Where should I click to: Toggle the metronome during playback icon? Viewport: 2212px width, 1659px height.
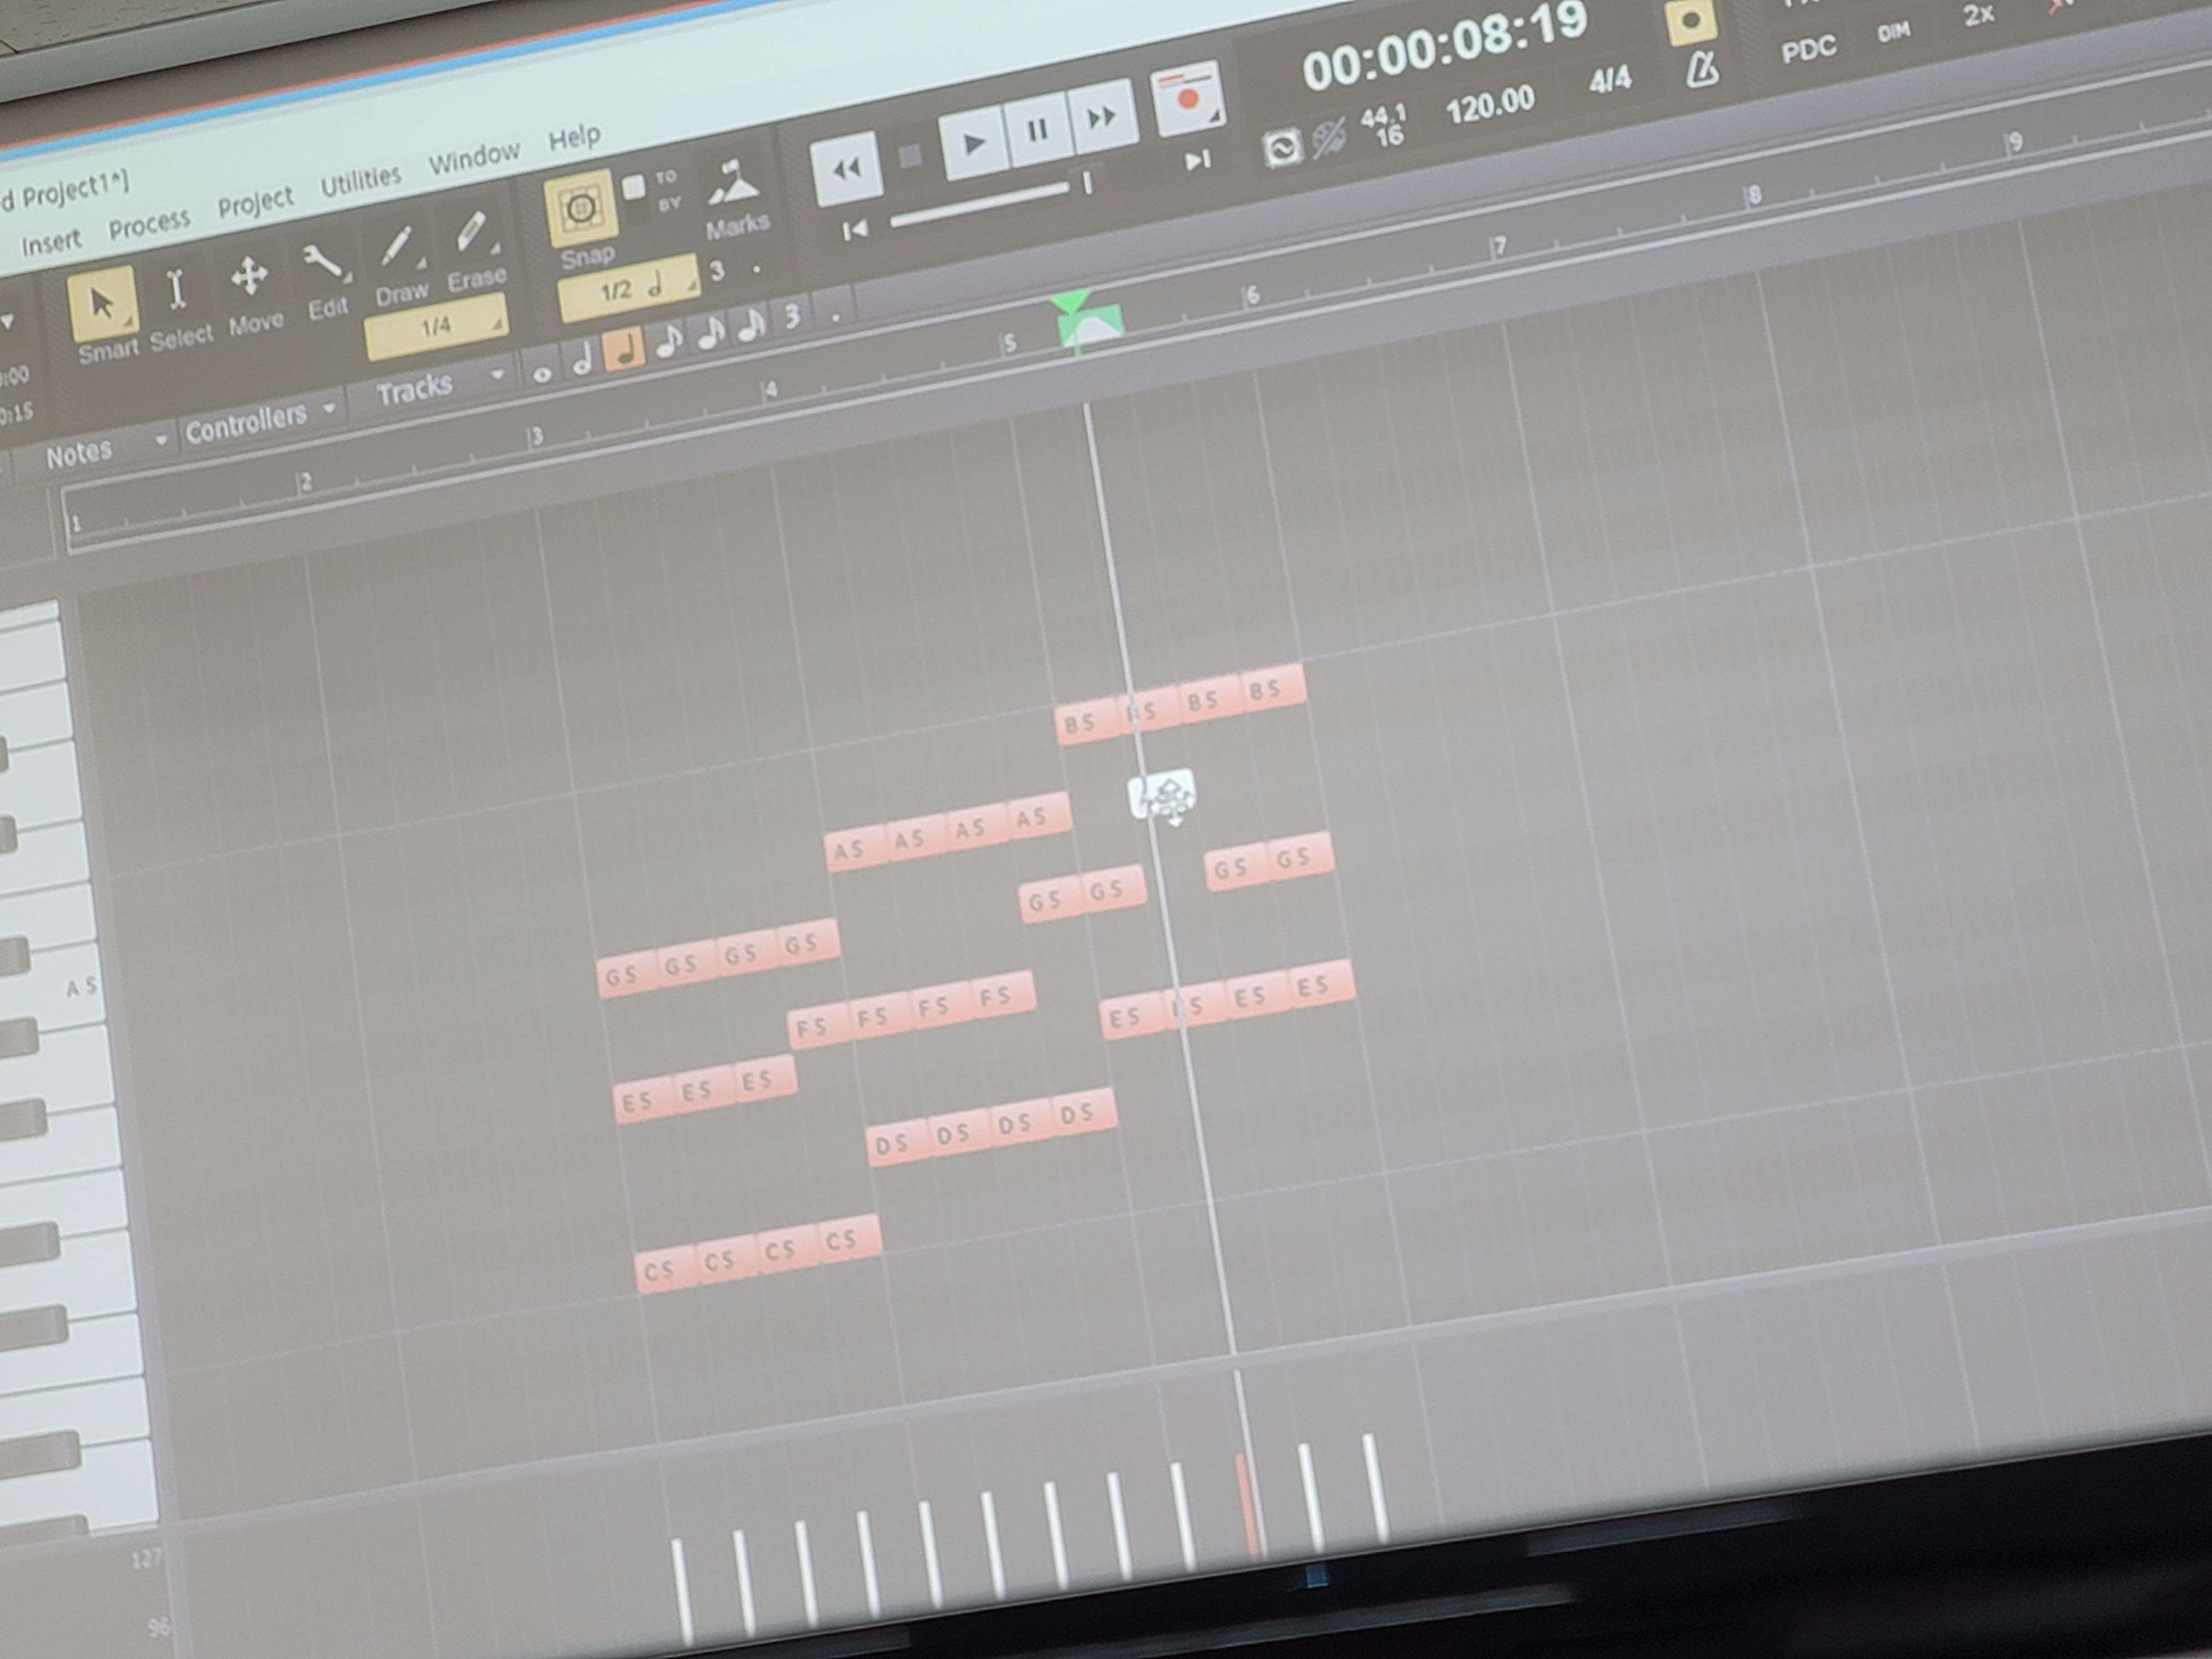point(1702,70)
